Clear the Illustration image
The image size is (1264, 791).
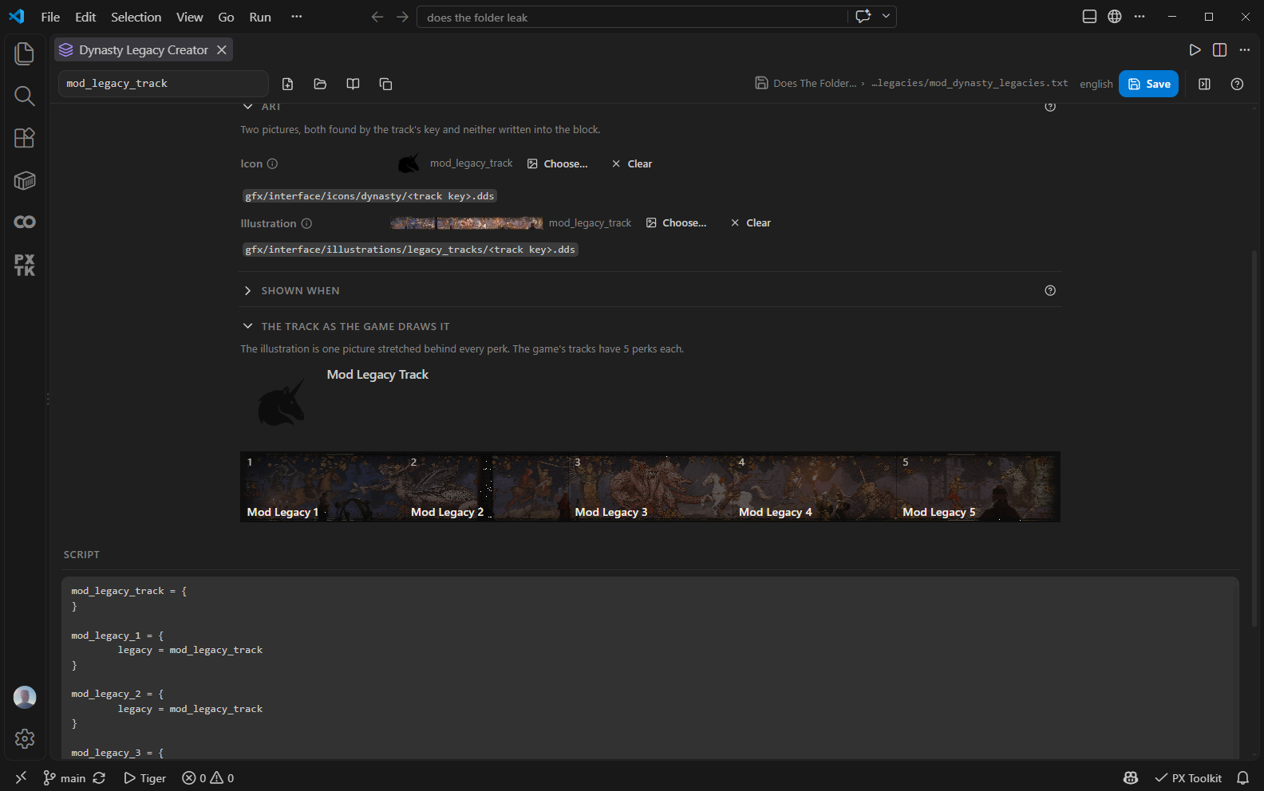(751, 223)
